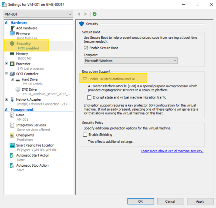
Task: Open the Secure Boot Template dropdown
Action: (x=130, y=61)
